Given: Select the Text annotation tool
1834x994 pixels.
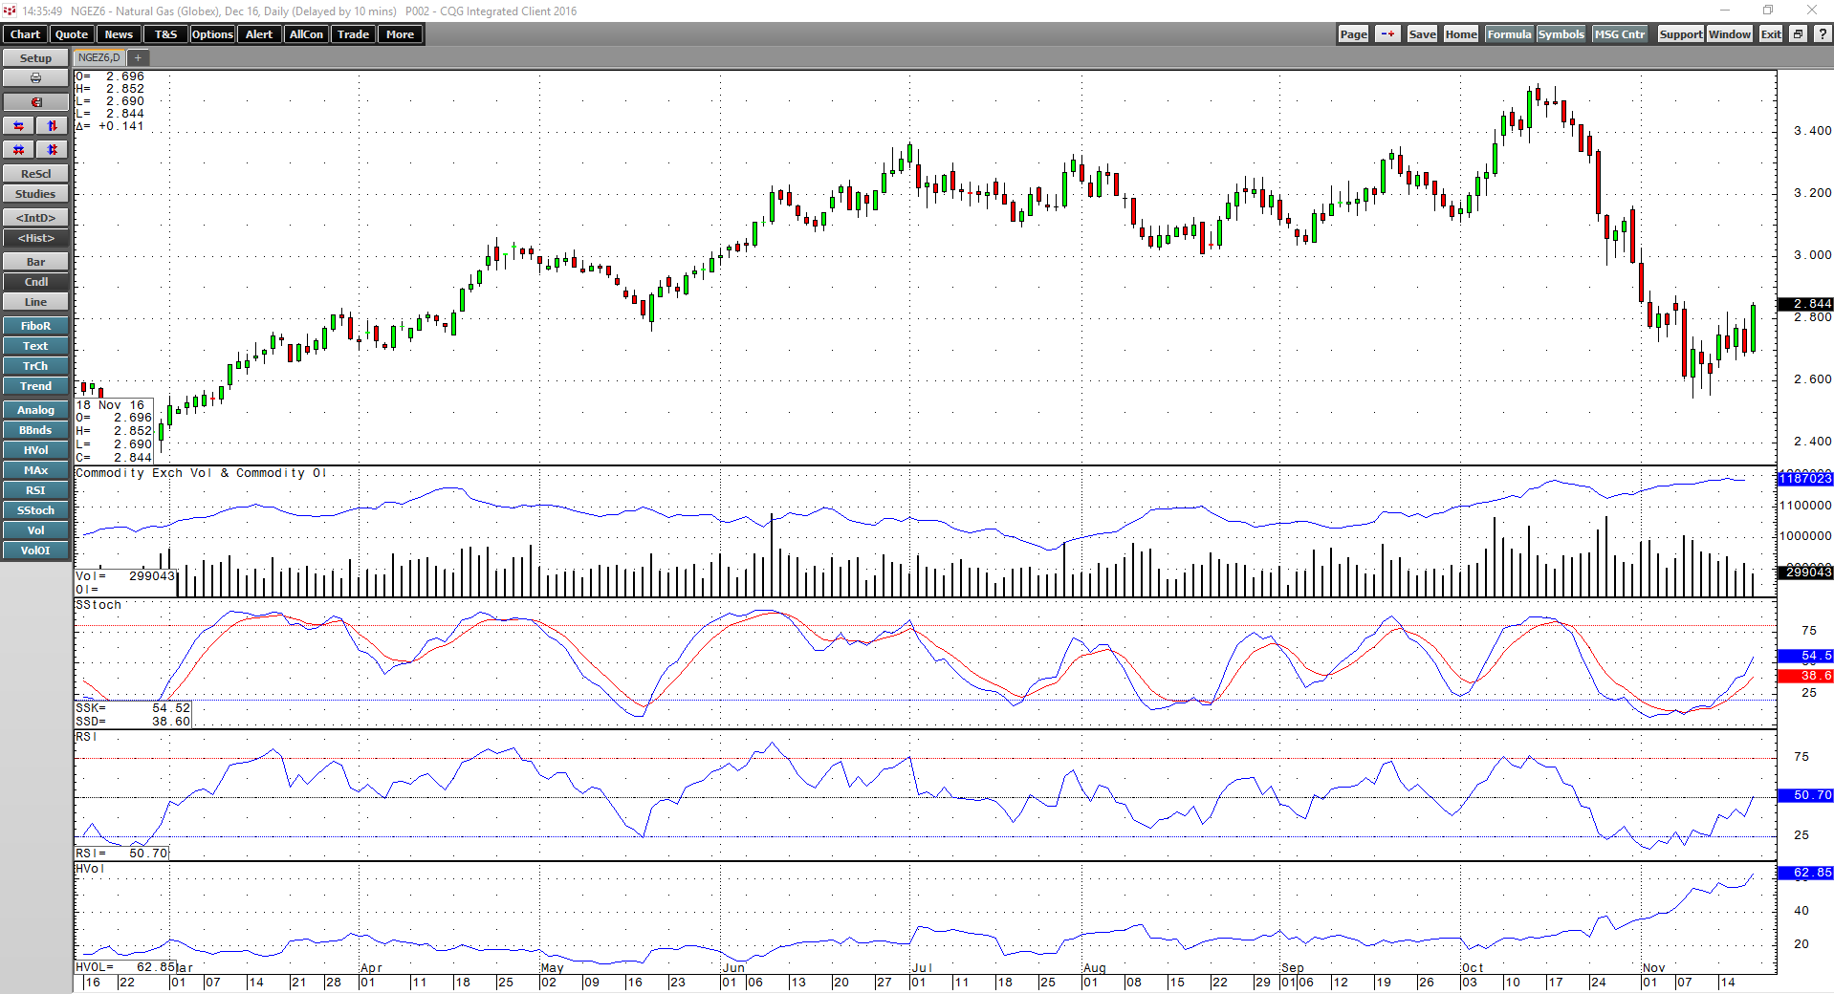Looking at the screenshot, I should 35,346.
